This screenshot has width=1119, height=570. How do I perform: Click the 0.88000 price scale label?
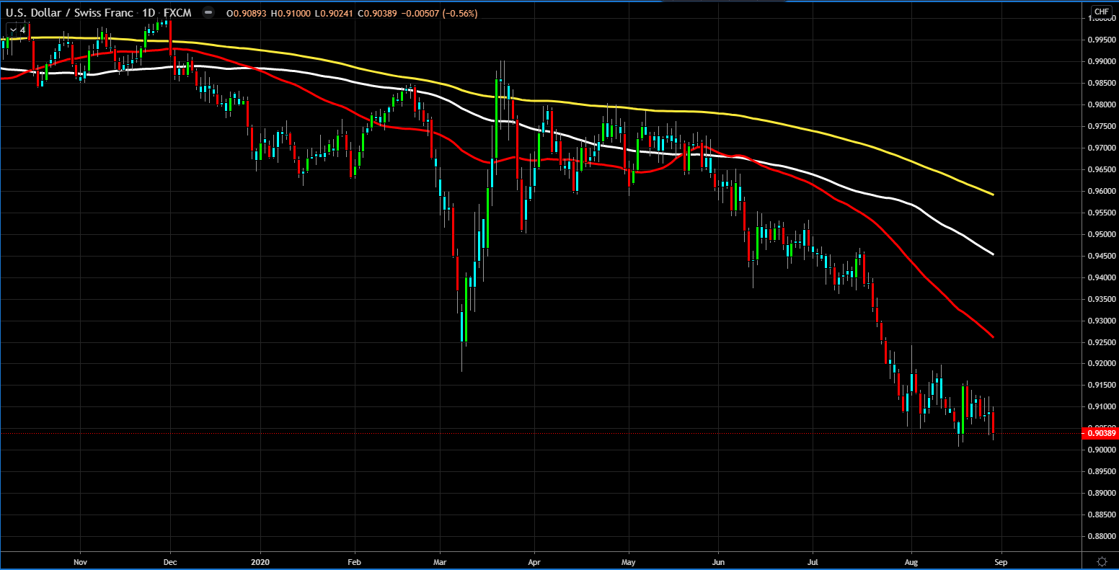(x=1102, y=537)
